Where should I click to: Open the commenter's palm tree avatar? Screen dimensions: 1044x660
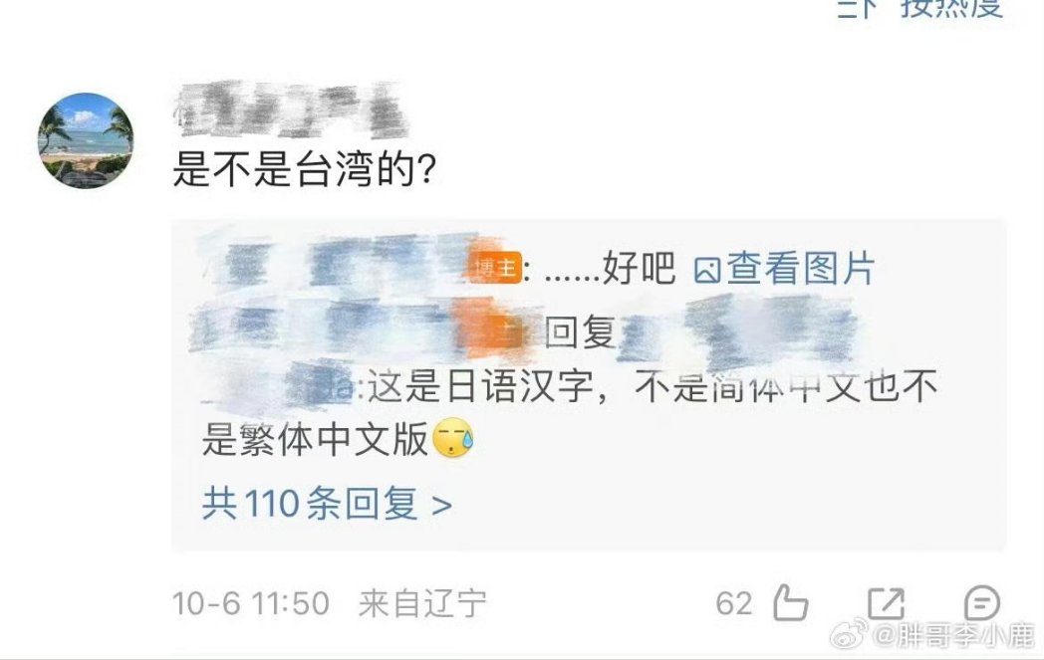pyautogui.click(x=86, y=140)
